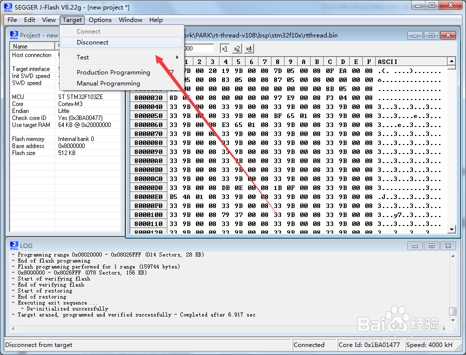Select the MCU row in Project panel
466x355 pixels.
[65, 97]
